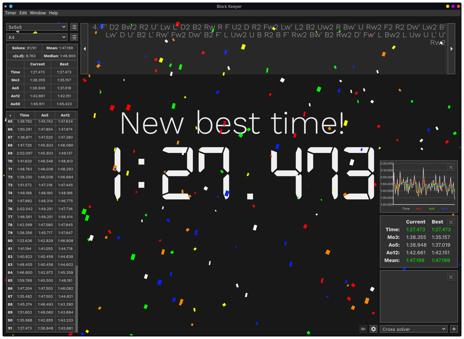
Task: Click the large 1:27.473 timer display
Action: click(x=244, y=173)
